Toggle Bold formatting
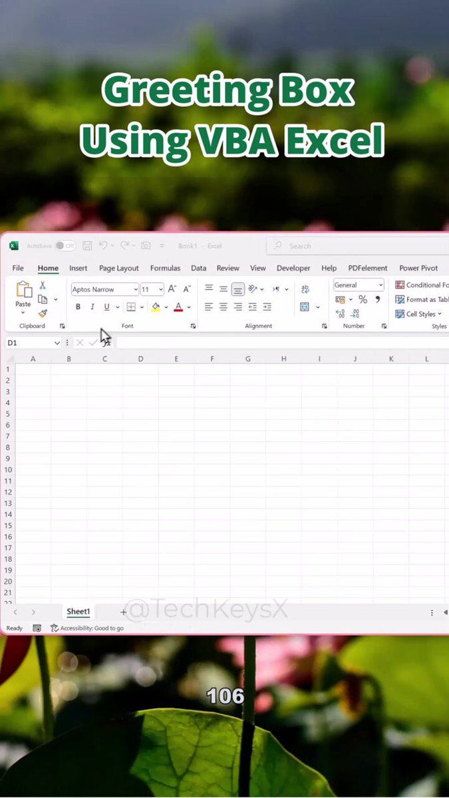The width and height of the screenshot is (449, 798). 78,307
